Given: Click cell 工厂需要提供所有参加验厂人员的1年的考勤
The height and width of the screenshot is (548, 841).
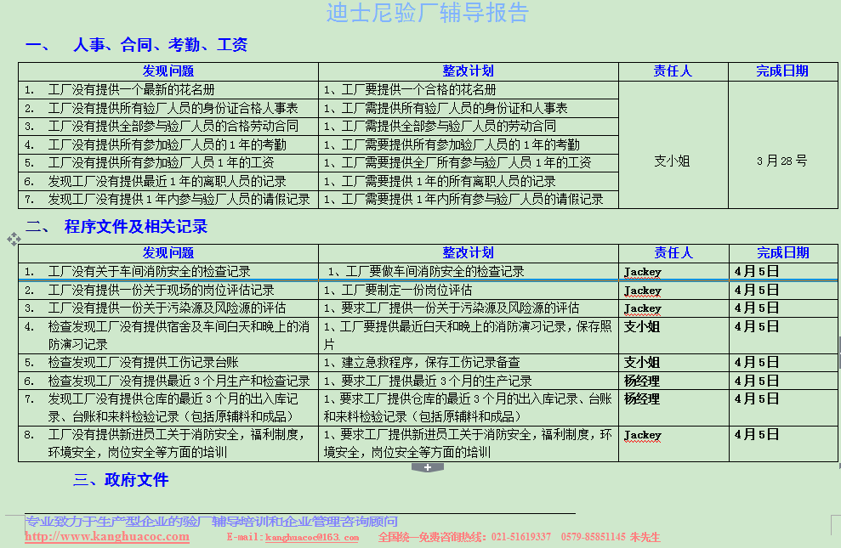Looking at the screenshot, I should (469, 144).
